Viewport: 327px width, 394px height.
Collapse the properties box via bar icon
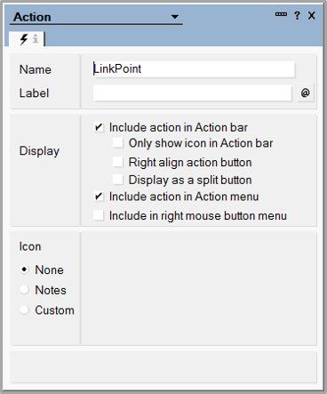pyautogui.click(x=281, y=14)
